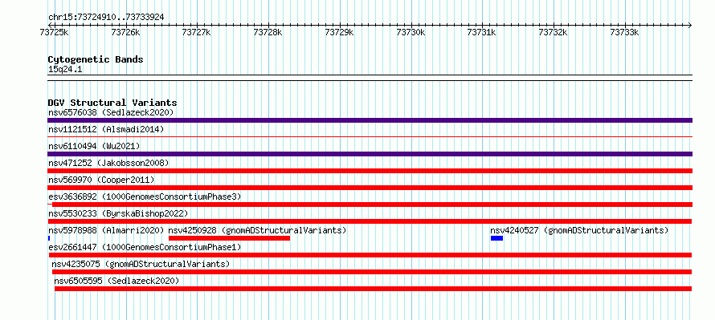Open variant nsv471252 (Jakobsson2008) label
Screen dimensions: 715x320
click(108, 163)
